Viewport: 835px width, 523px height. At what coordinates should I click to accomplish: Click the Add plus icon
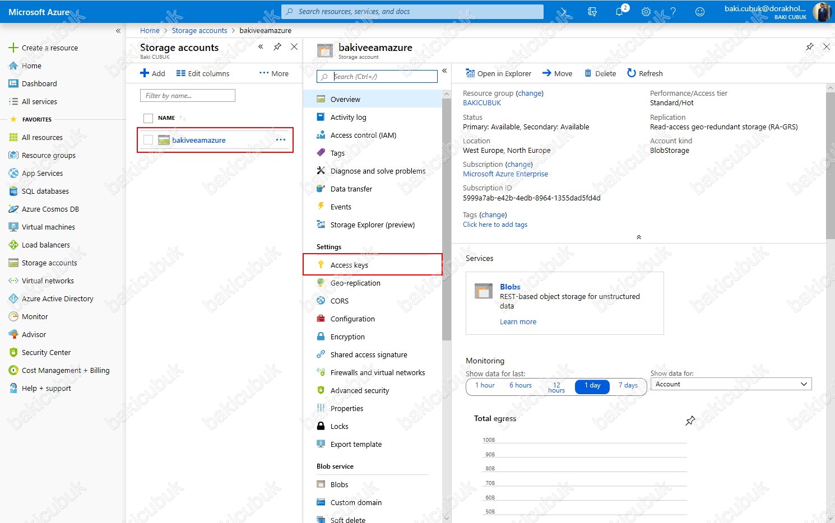(x=145, y=73)
